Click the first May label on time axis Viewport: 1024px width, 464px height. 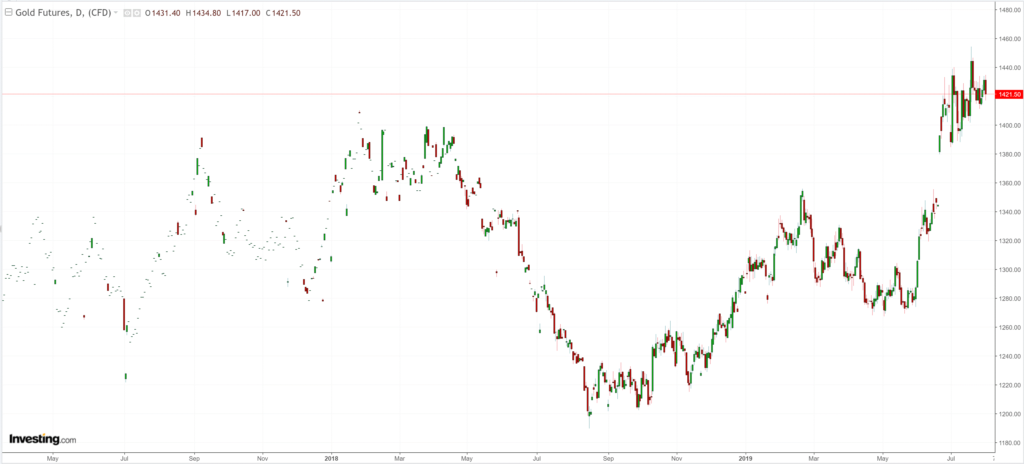[52, 458]
